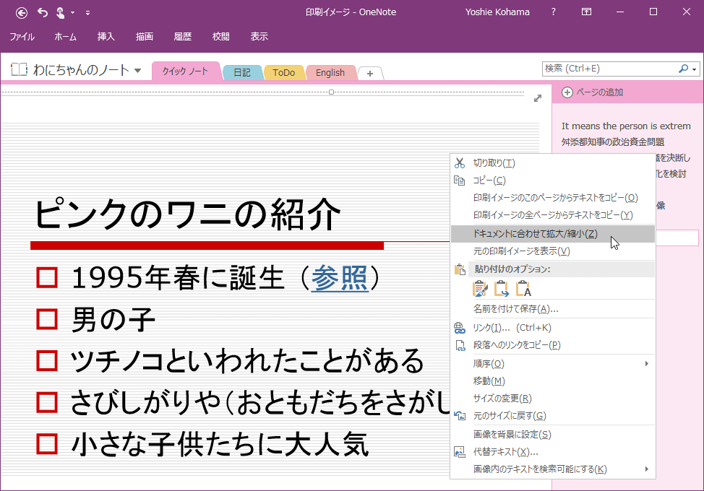
Task: Click the full page view expand icon
Action: (538, 98)
